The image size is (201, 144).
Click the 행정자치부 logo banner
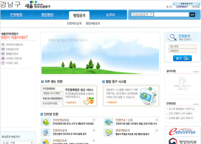click(x=182, y=141)
